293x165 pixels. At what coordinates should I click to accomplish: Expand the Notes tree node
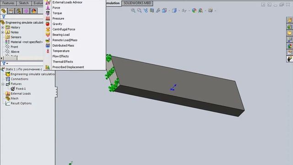click(3, 33)
